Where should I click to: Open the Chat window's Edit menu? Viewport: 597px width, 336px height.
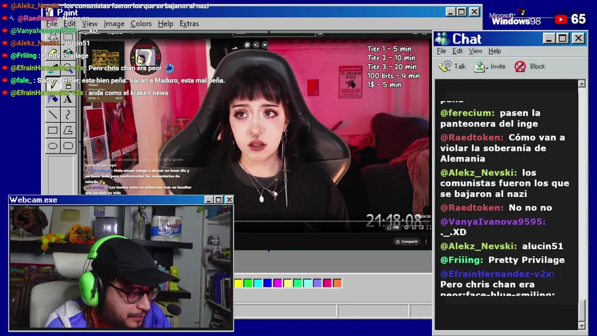pos(458,51)
